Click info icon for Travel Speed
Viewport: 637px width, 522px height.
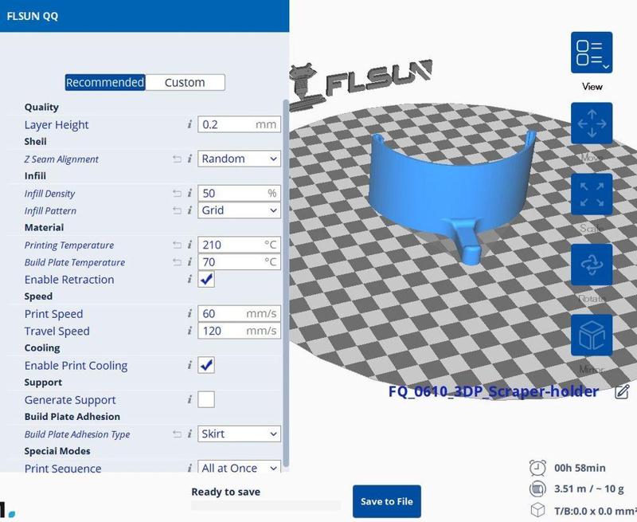pyautogui.click(x=190, y=331)
